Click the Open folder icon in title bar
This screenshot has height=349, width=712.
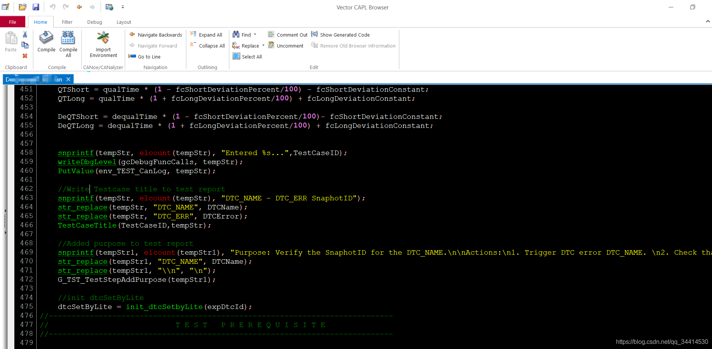tap(23, 7)
